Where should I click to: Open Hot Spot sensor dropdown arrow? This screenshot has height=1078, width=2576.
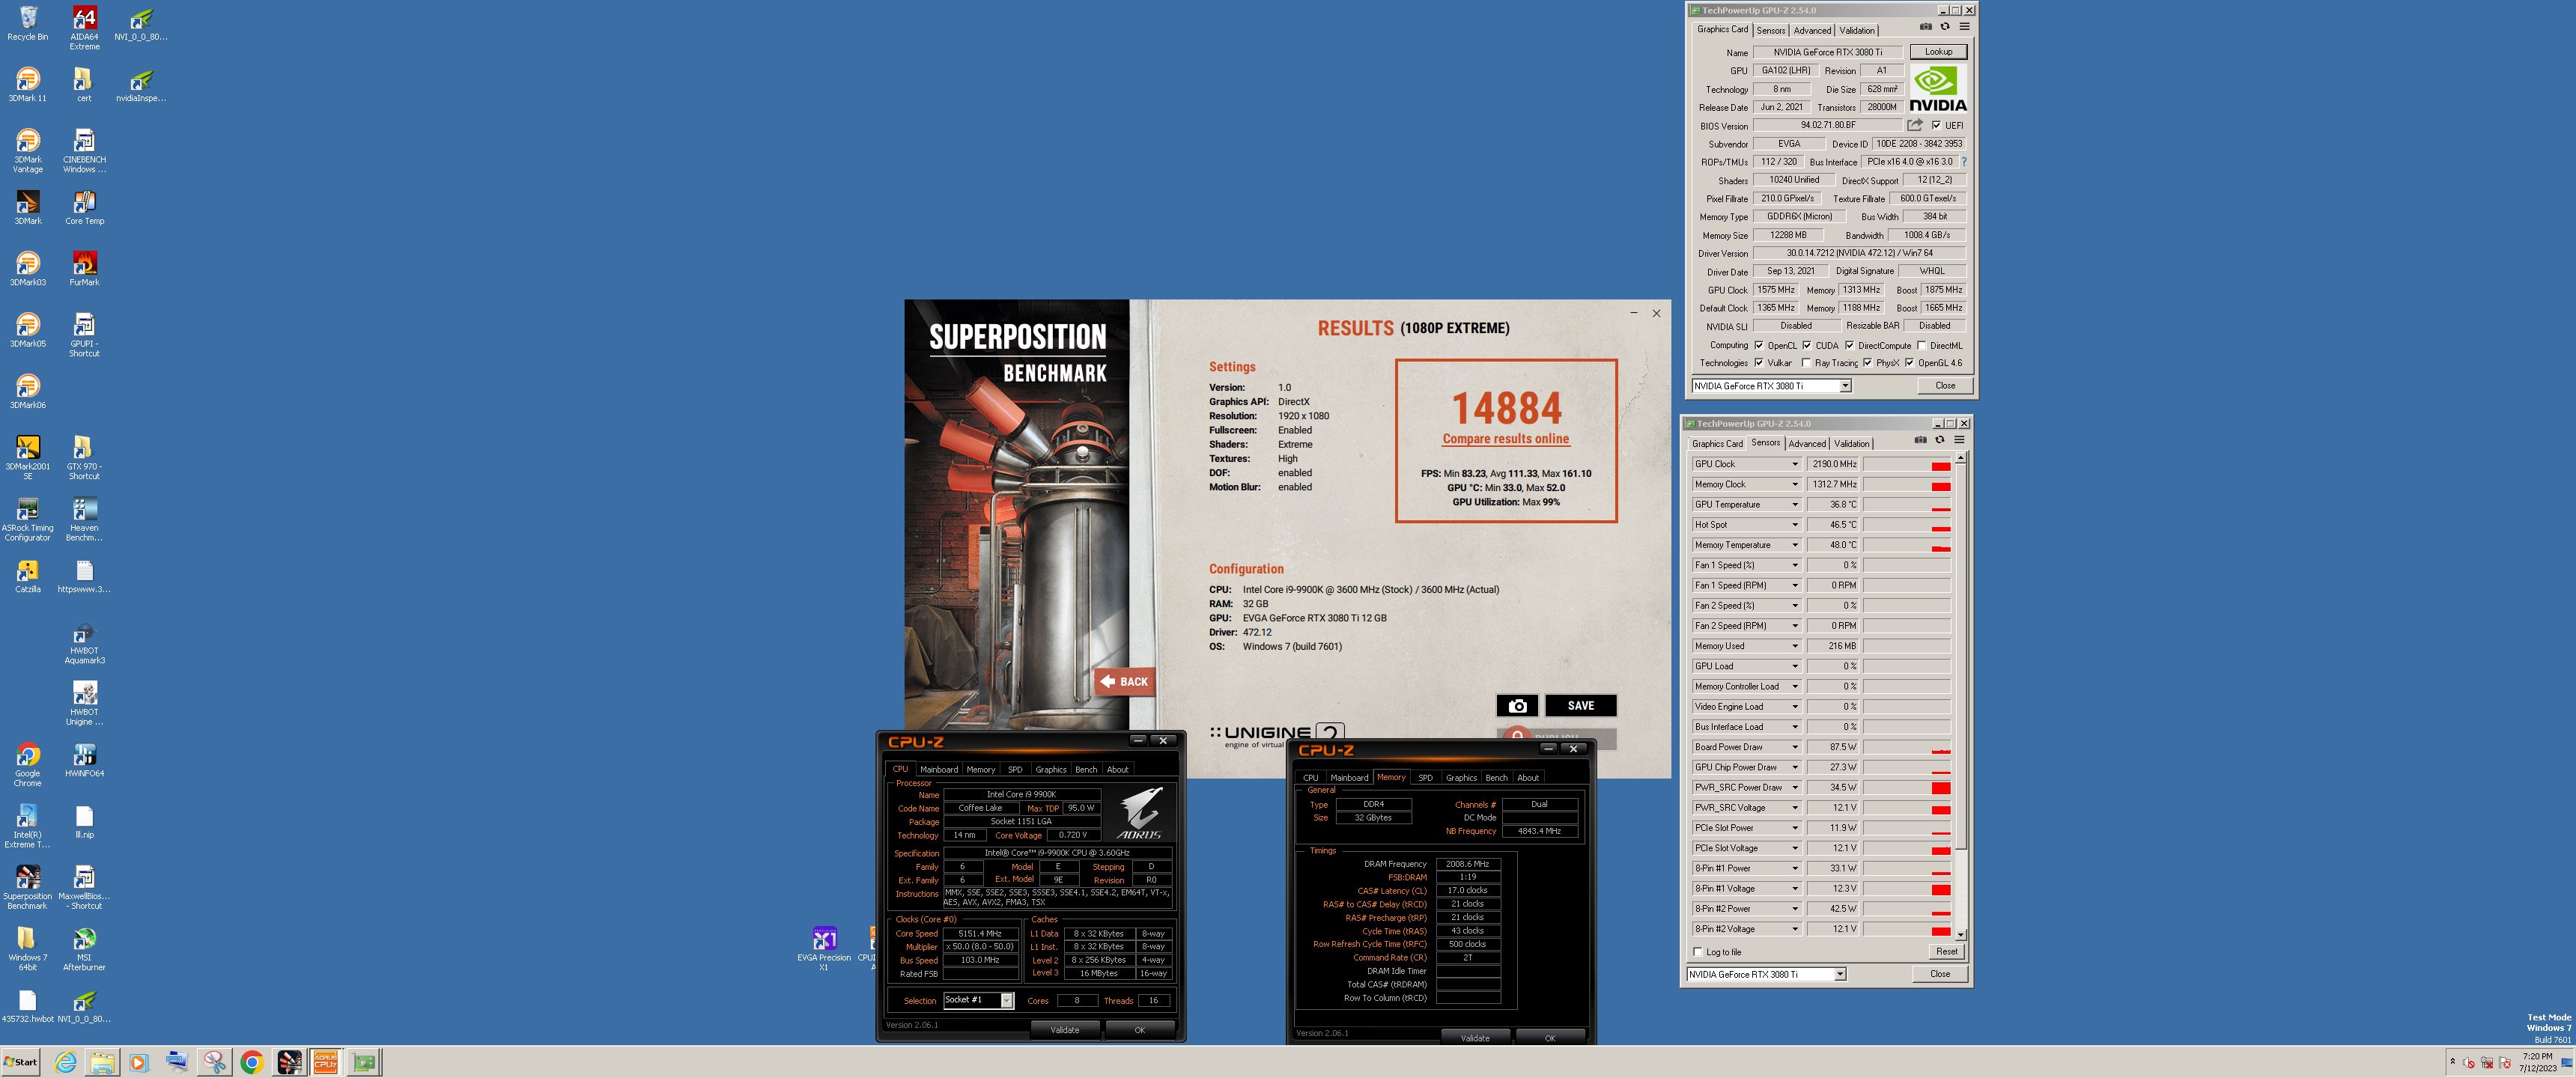pyautogui.click(x=1795, y=525)
